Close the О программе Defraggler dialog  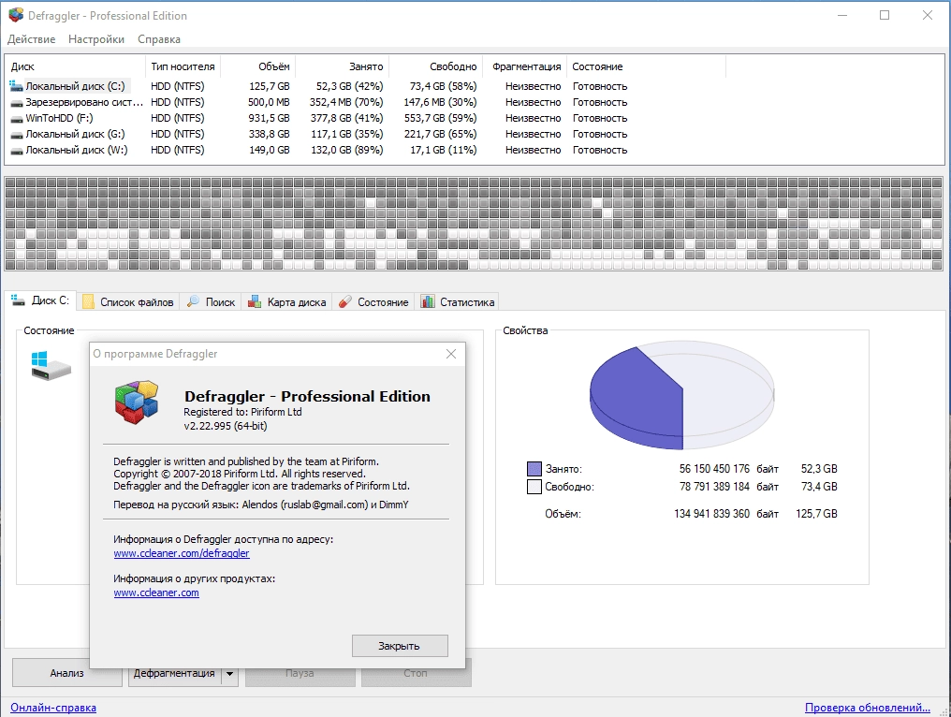pyautogui.click(x=451, y=354)
